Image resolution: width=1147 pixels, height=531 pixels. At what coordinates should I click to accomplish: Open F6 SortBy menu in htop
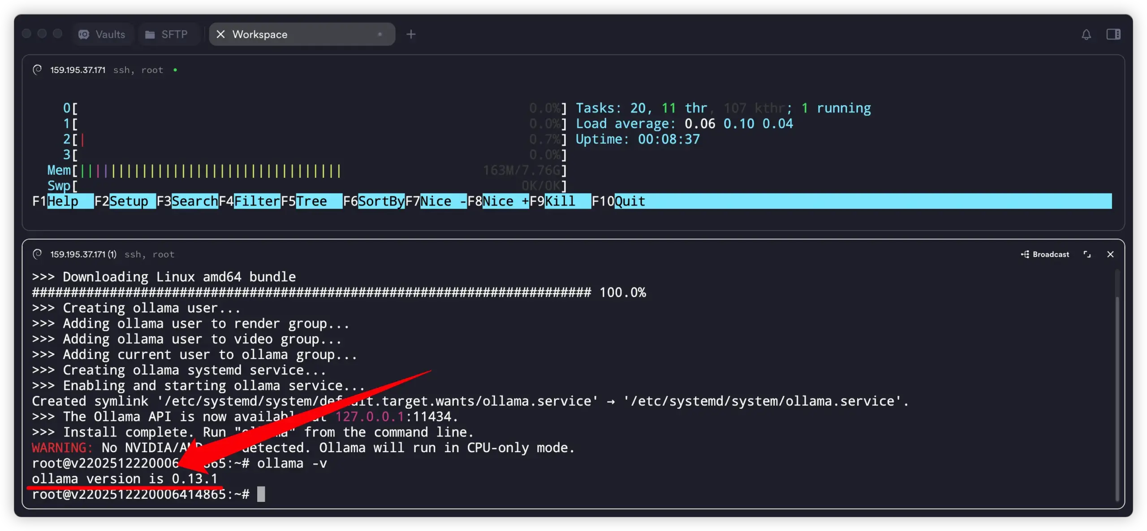(x=381, y=201)
